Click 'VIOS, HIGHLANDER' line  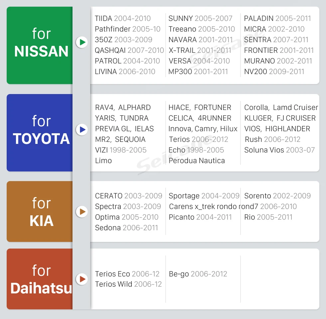pyautogui.click(x=277, y=129)
